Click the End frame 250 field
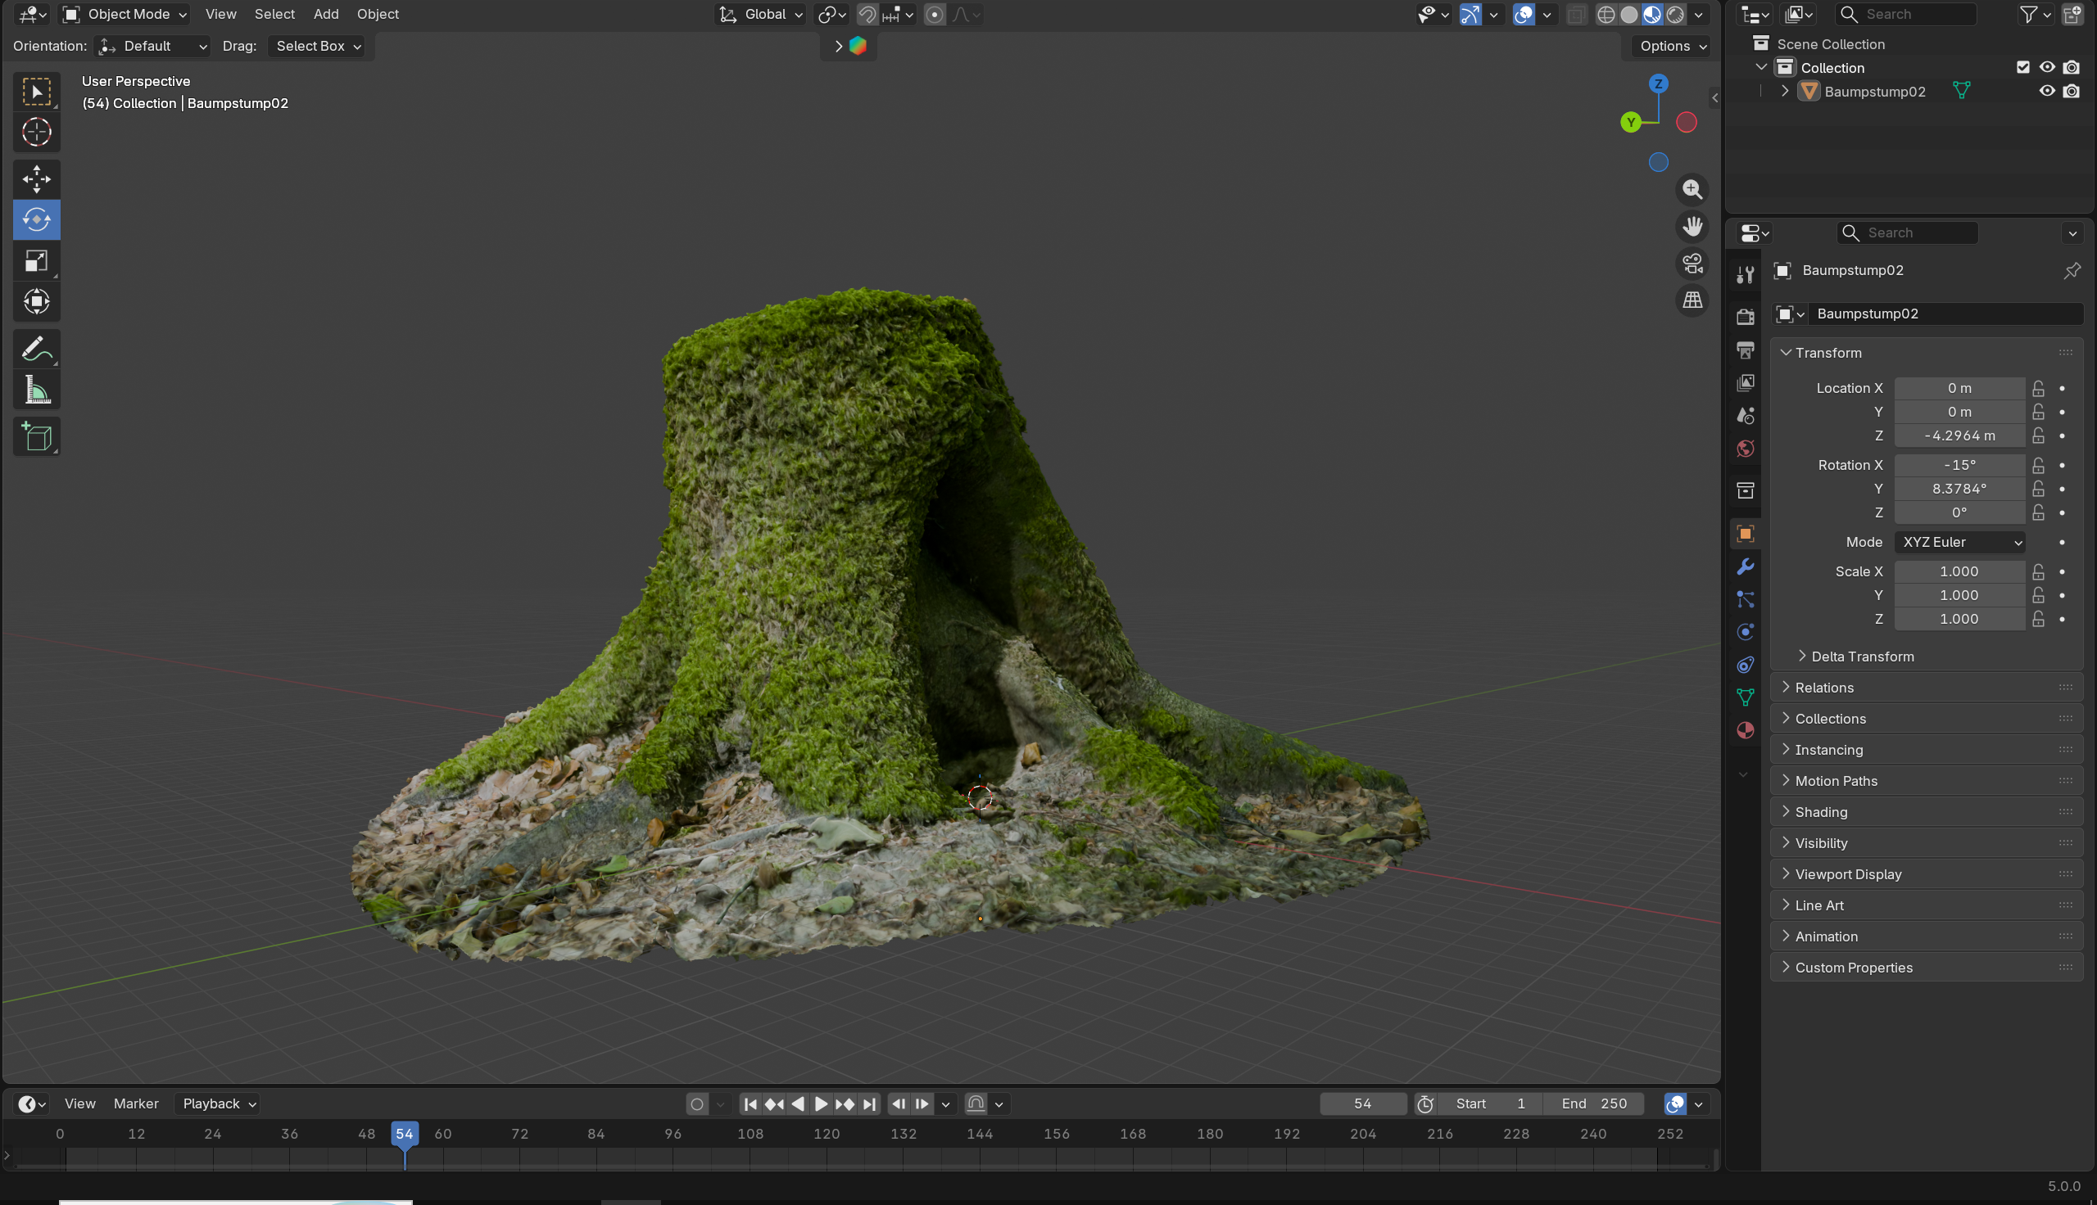The height and width of the screenshot is (1205, 2097). [x=1593, y=1104]
